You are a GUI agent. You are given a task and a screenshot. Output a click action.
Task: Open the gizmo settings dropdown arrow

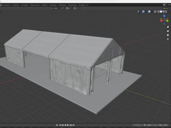146,11
